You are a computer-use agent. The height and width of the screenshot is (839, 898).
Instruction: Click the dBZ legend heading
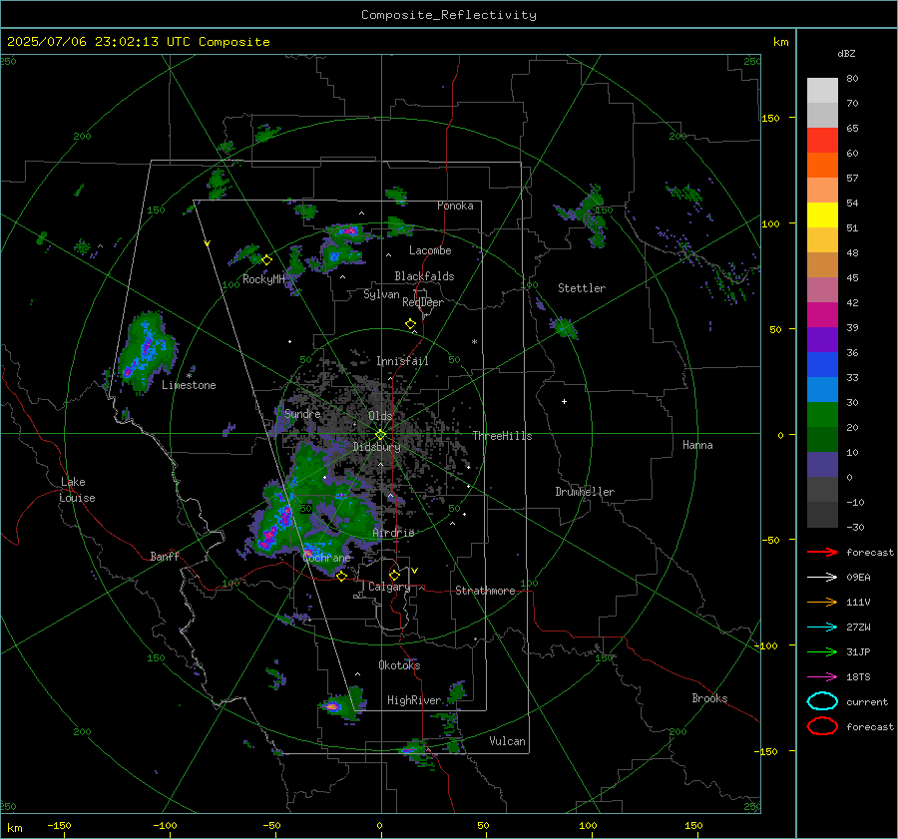tap(846, 54)
